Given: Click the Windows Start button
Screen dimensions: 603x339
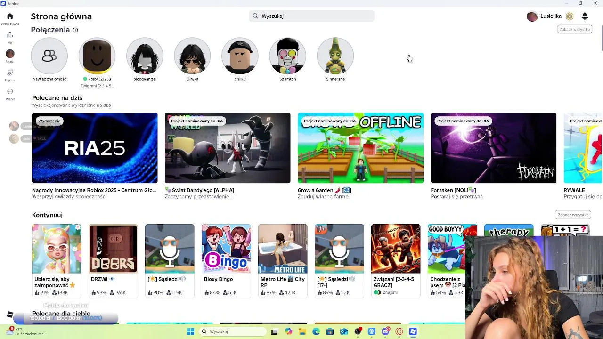Looking at the screenshot, I should (x=190, y=332).
